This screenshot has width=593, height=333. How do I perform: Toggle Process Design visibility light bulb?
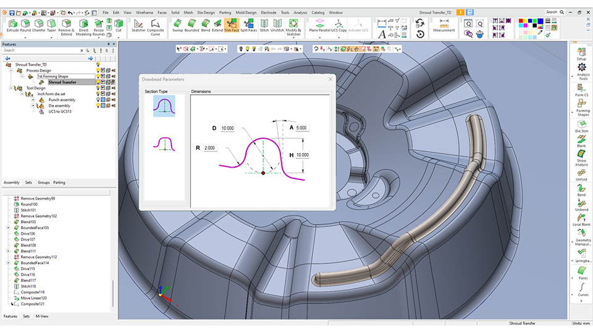click(x=98, y=70)
